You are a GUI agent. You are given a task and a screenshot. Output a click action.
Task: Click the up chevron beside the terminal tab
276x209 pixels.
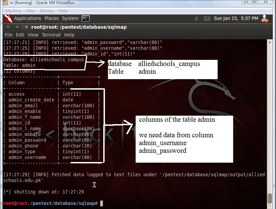7,27
